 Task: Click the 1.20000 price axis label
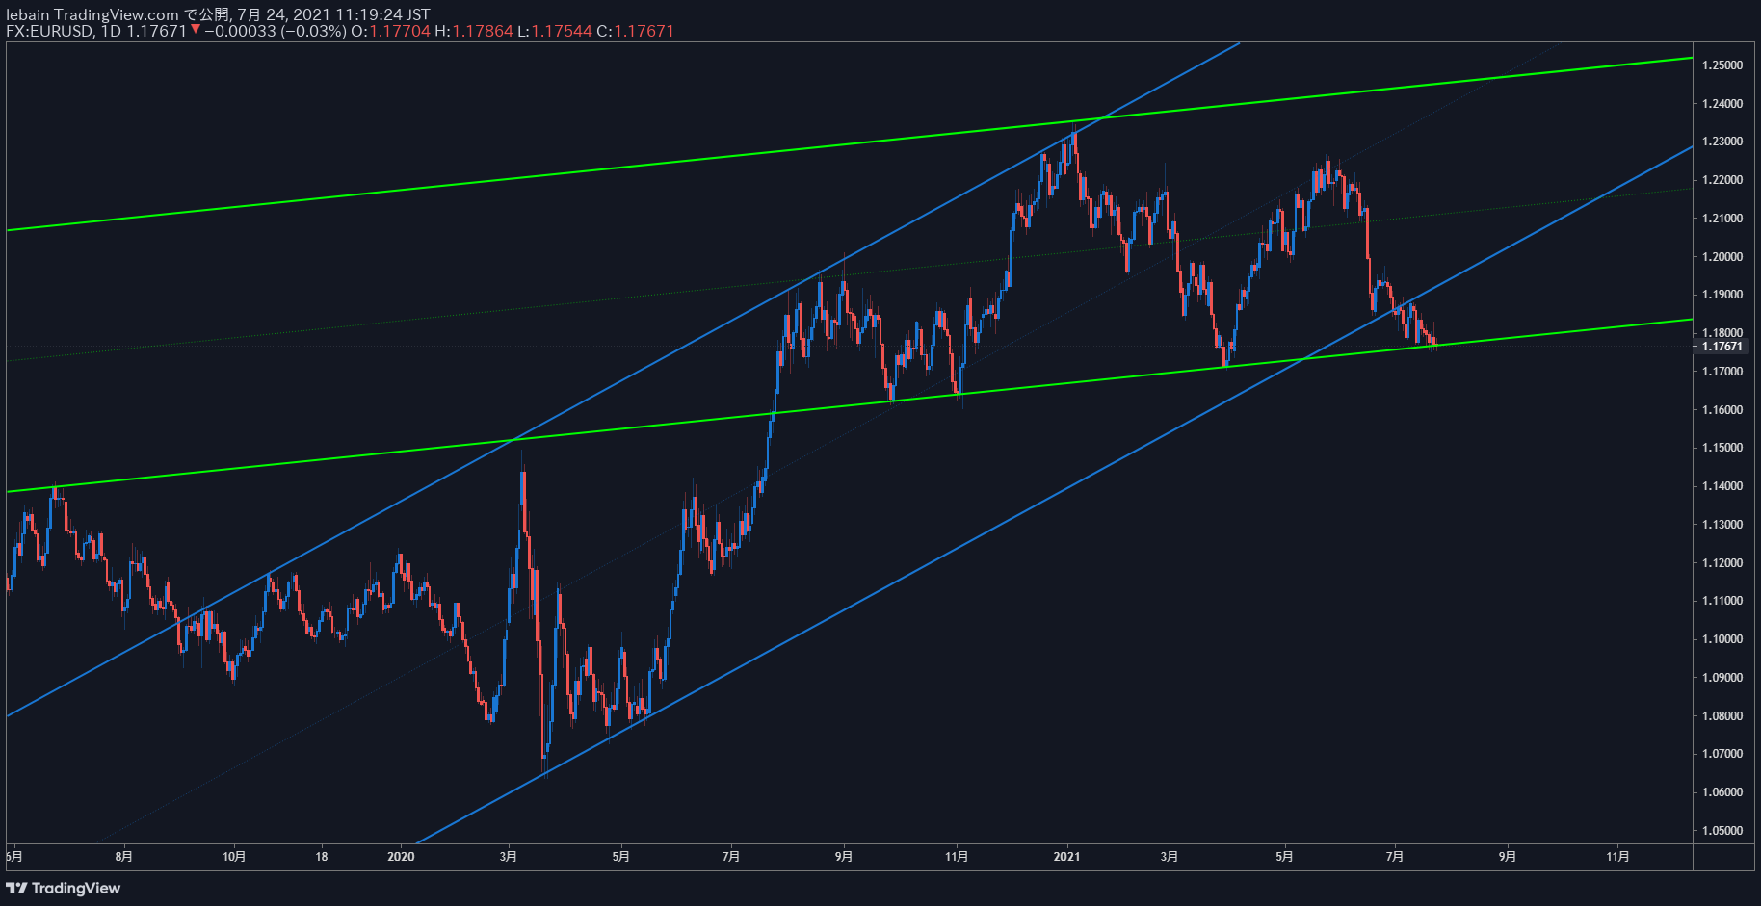pyautogui.click(x=1722, y=257)
